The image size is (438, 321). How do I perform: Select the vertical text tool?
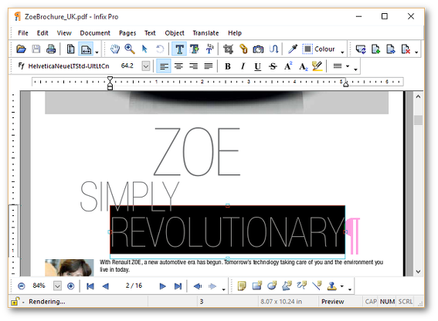209,49
